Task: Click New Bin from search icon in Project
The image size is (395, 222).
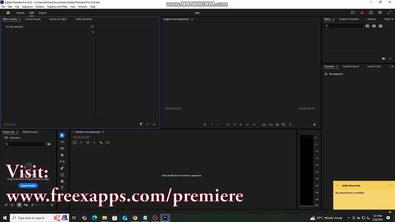Action: coord(49,144)
